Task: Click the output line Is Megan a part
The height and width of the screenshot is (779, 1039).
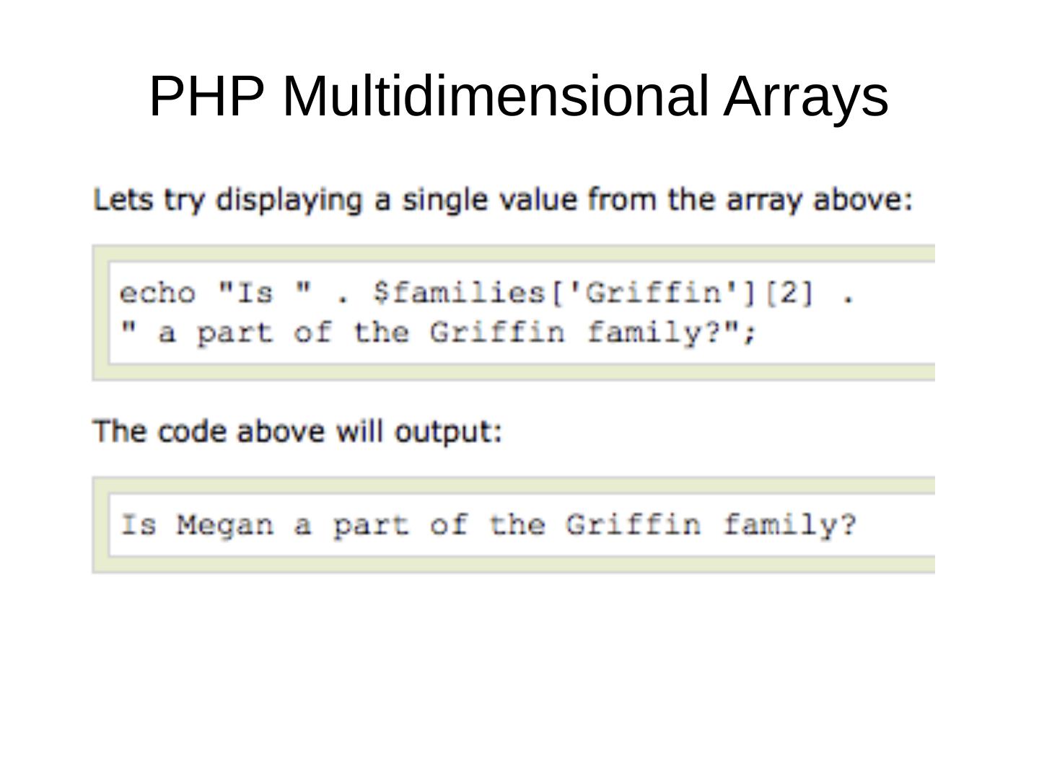Action: [488, 524]
